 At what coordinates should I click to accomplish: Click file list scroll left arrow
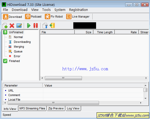(x=42, y=78)
